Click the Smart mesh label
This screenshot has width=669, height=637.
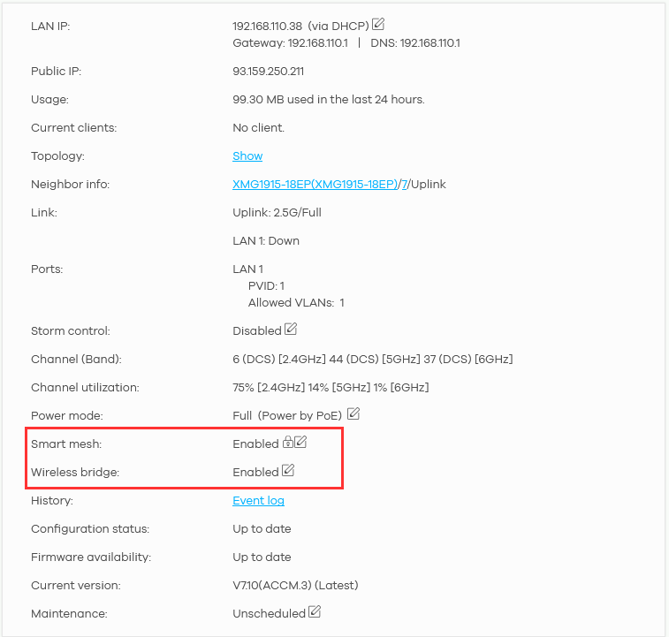[60, 444]
